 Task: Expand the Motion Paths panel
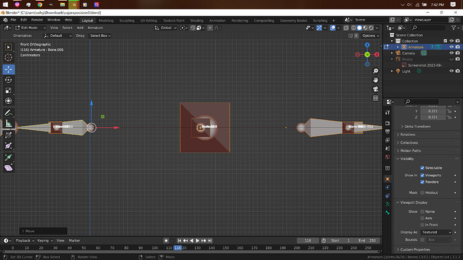click(410, 151)
